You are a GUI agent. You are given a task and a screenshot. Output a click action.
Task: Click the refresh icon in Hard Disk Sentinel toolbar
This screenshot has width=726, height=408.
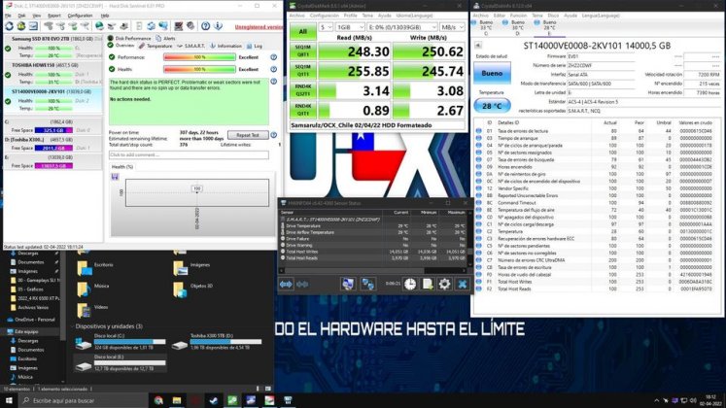click(x=9, y=26)
